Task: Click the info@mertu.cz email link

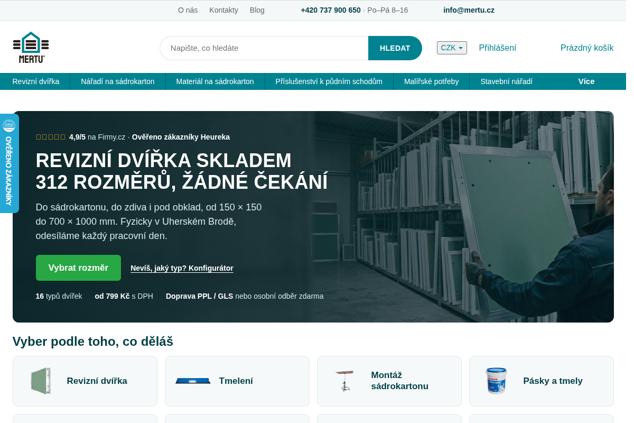Action: (469, 10)
